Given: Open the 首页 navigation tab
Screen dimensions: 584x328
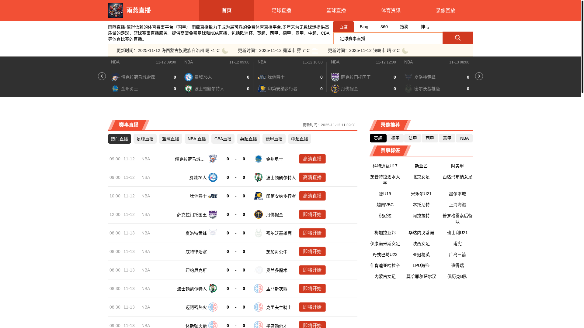Looking at the screenshot, I should pyautogui.click(x=227, y=11).
